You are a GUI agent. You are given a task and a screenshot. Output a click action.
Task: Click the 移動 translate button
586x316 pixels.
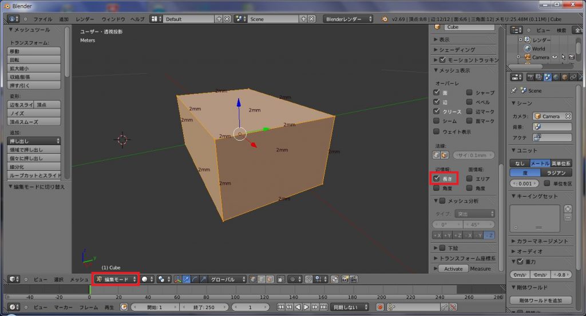(34, 51)
